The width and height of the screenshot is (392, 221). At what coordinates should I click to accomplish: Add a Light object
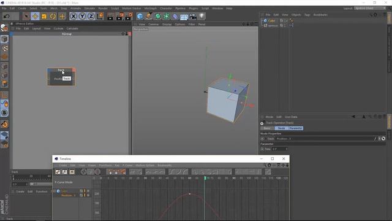click(x=202, y=17)
